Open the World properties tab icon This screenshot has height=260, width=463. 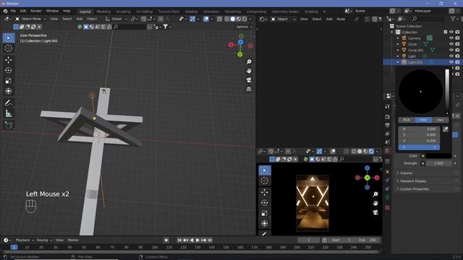coord(388,151)
